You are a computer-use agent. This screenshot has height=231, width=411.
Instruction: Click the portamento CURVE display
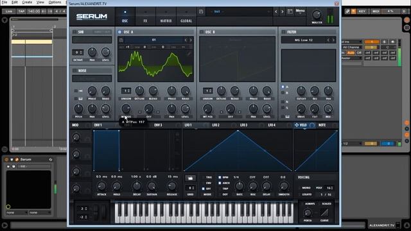pos(324,212)
